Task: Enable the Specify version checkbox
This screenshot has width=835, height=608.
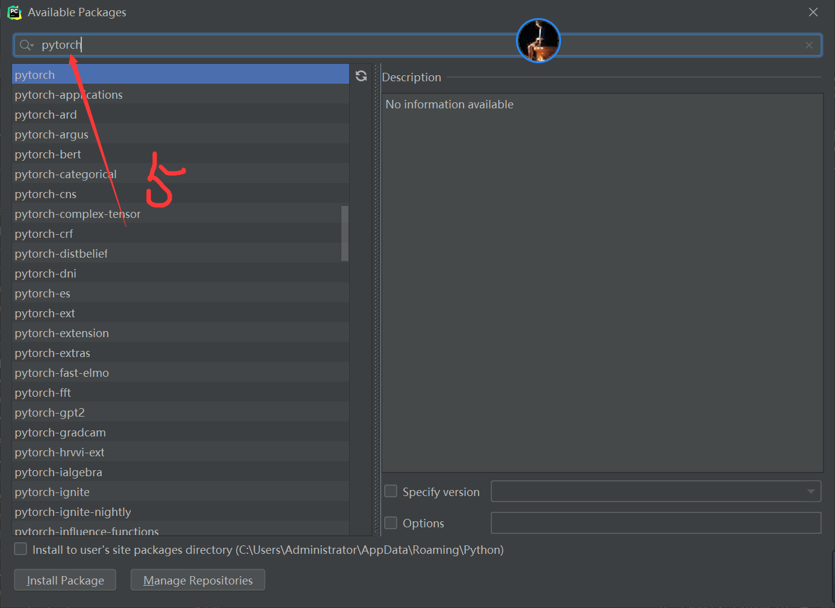Action: 391,491
